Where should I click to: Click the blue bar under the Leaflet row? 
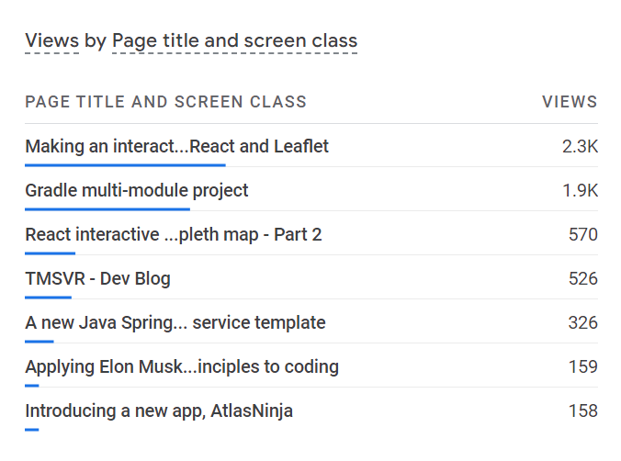pyautogui.click(x=125, y=165)
